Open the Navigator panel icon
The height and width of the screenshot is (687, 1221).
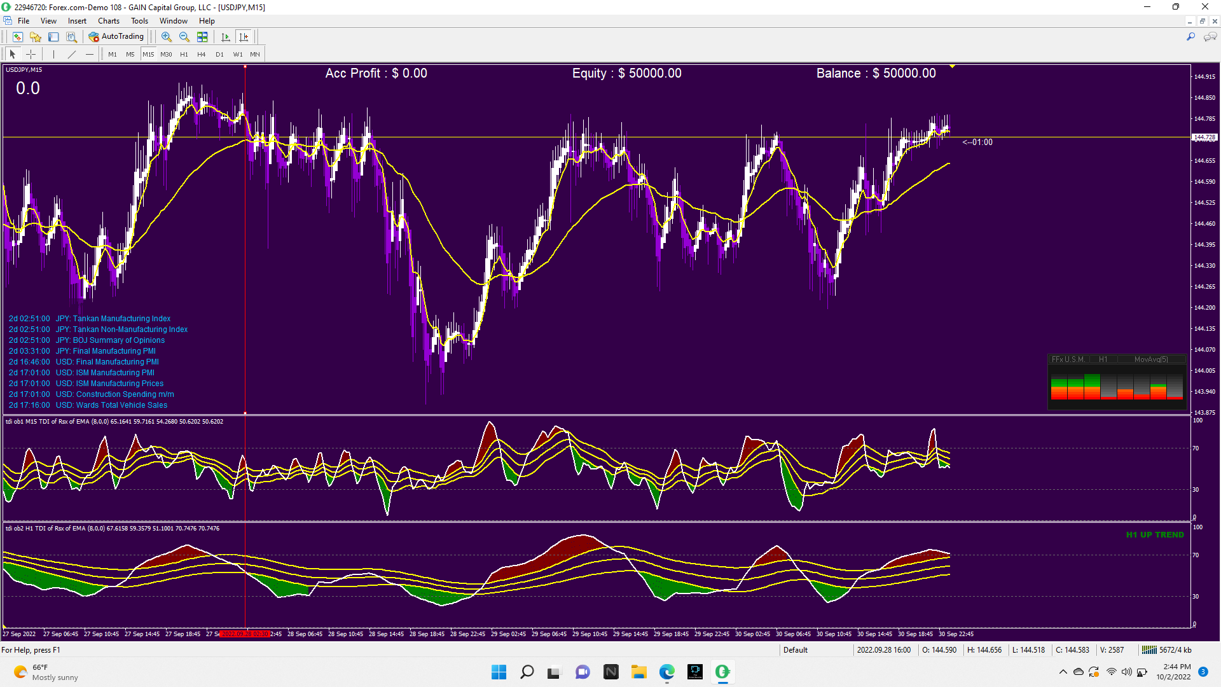(36, 37)
